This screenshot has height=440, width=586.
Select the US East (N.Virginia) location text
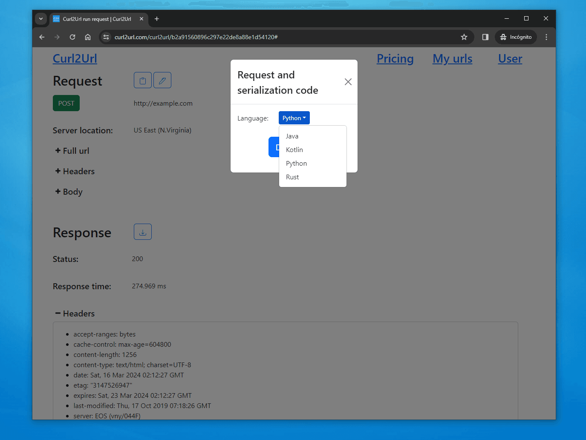(162, 130)
